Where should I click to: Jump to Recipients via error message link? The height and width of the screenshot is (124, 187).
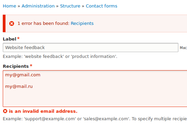[x=82, y=23]
